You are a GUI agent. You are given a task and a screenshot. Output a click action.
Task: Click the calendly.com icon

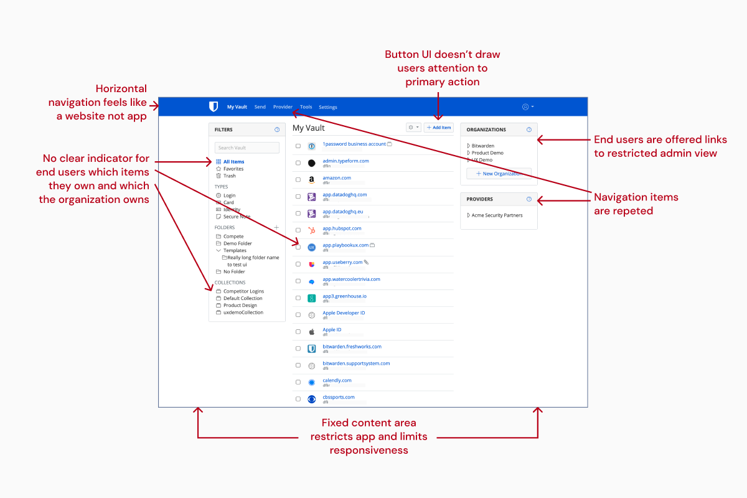(312, 382)
